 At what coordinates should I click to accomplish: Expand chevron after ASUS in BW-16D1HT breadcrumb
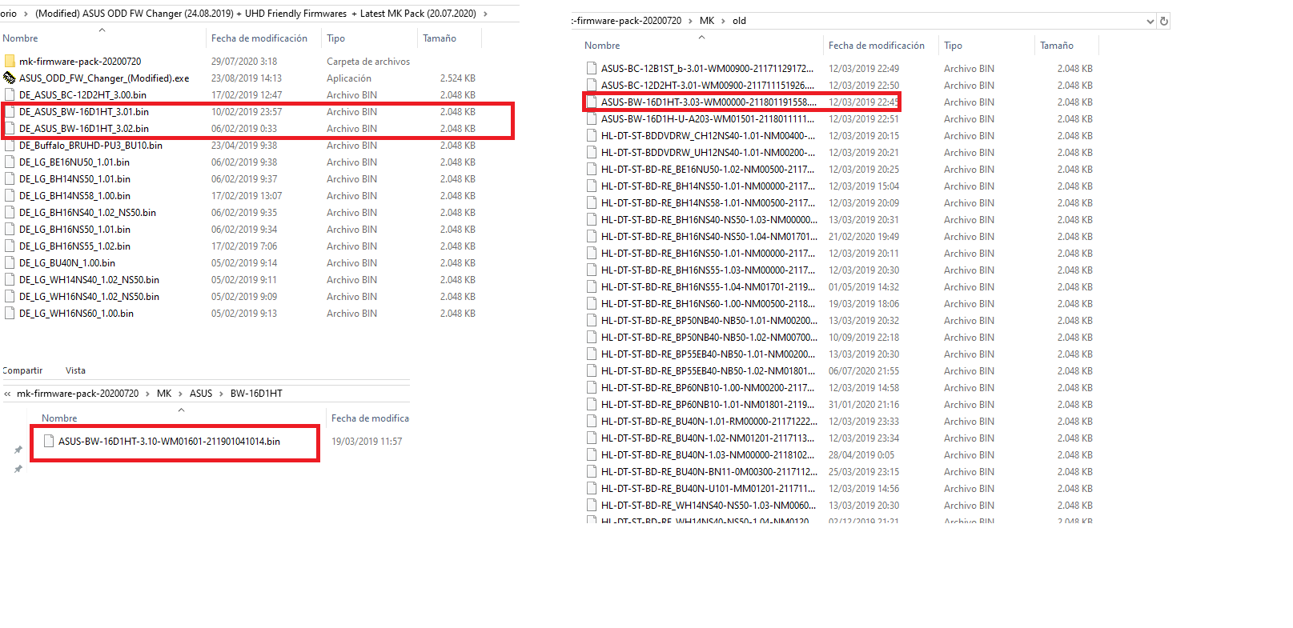pos(222,394)
